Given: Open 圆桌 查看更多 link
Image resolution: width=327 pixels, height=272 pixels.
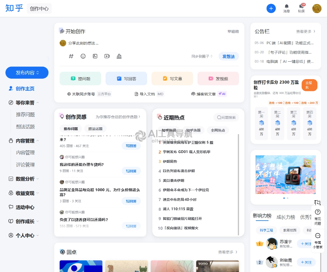Looking at the screenshot, I should point(228,252).
